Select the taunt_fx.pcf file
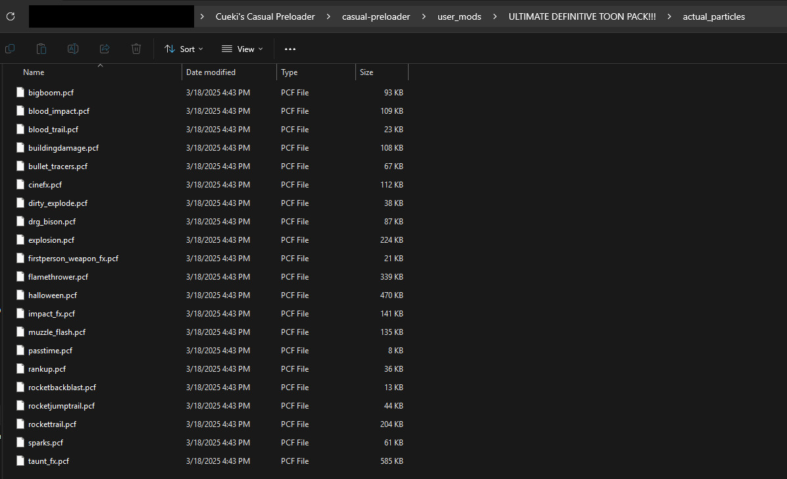 tap(48, 461)
